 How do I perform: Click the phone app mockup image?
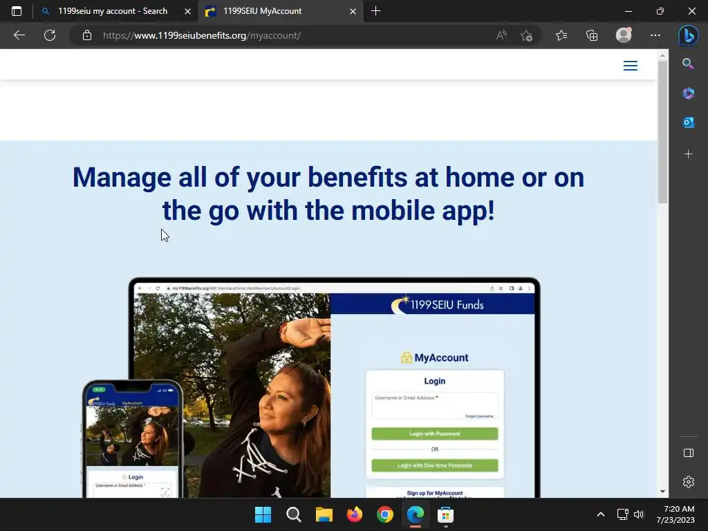click(x=133, y=439)
